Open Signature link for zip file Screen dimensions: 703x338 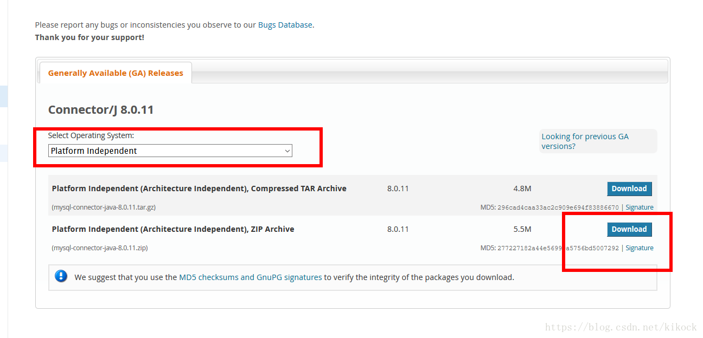pyautogui.click(x=640, y=248)
